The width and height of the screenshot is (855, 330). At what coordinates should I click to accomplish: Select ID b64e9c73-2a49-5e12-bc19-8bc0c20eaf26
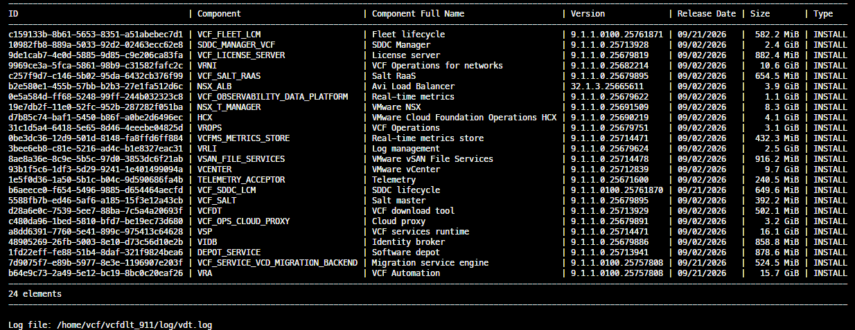coord(96,273)
